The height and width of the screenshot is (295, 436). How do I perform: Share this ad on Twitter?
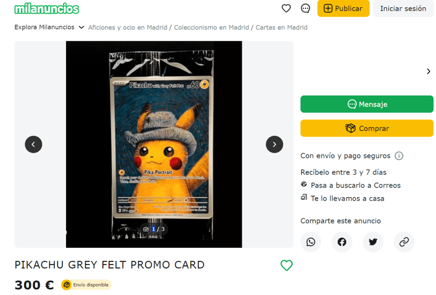point(373,242)
